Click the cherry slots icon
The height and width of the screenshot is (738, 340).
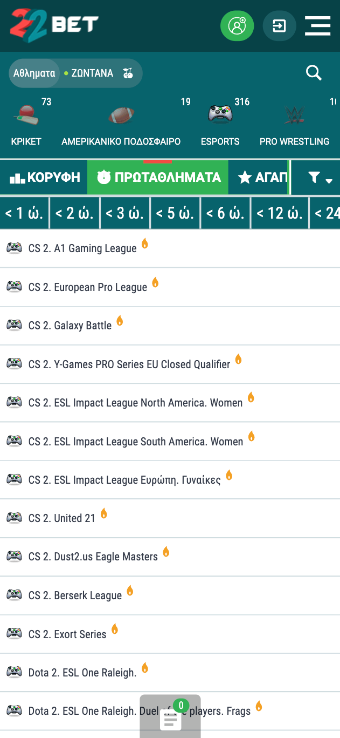(128, 73)
